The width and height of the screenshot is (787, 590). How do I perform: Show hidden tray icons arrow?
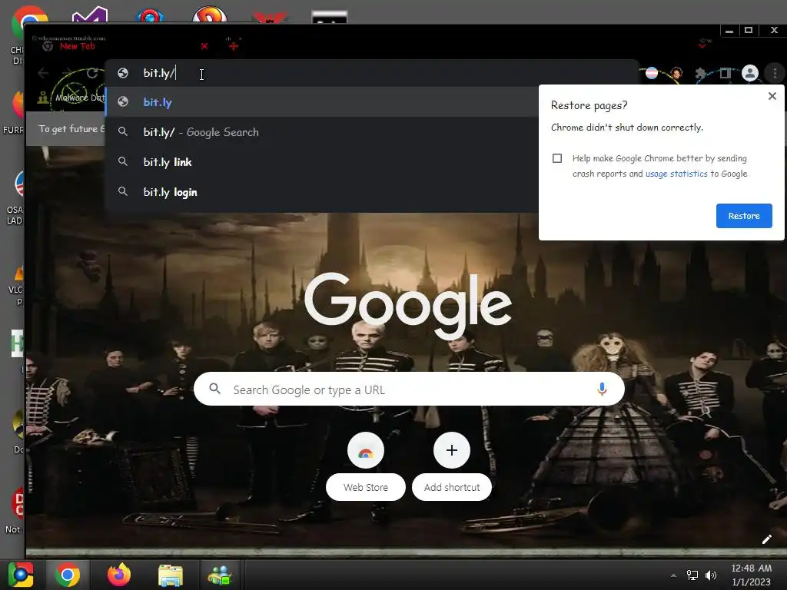[x=673, y=575]
